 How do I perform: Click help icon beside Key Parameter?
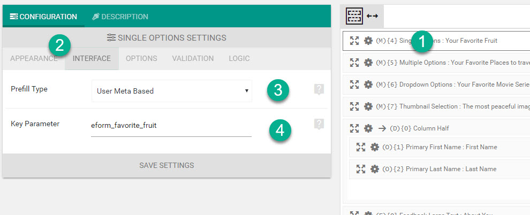(319, 124)
